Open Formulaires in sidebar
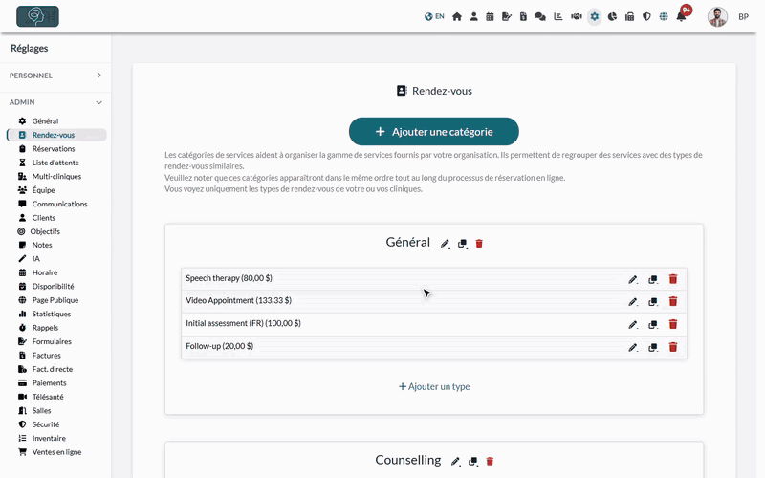The width and height of the screenshot is (765, 478). coord(52,341)
